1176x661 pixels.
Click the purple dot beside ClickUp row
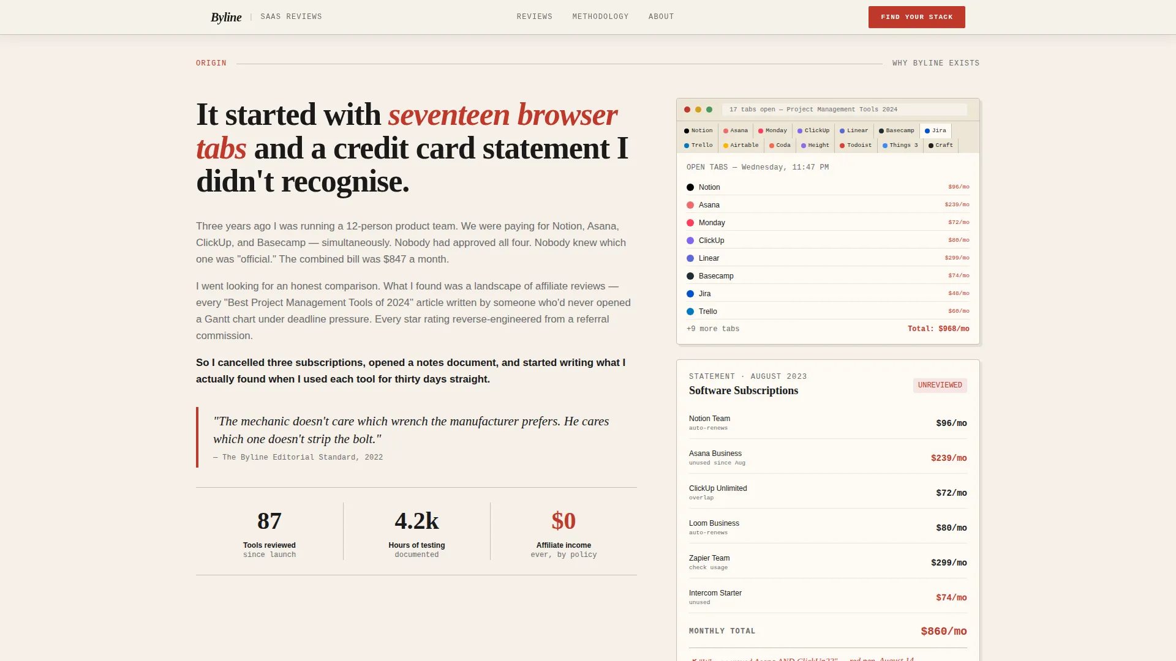coord(690,241)
